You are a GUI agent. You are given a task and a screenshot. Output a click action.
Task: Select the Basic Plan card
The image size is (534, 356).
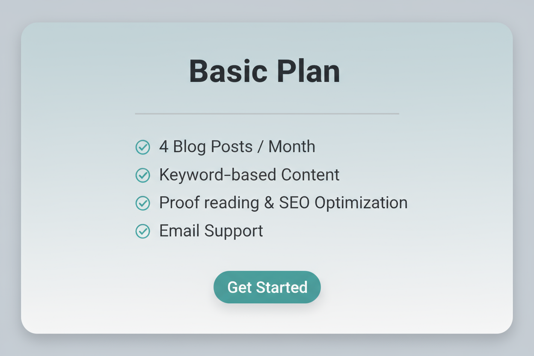pos(267,178)
